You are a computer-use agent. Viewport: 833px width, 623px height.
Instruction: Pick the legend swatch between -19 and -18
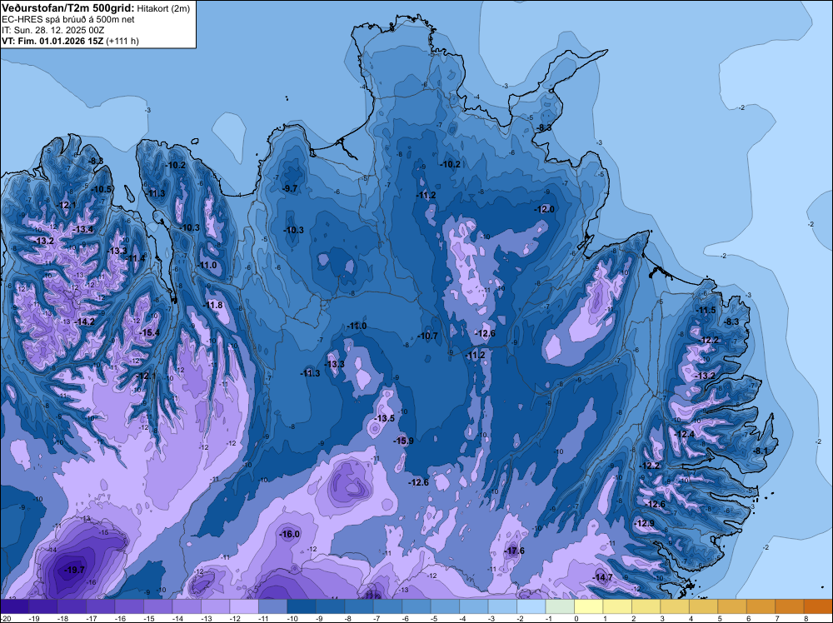[43, 606]
